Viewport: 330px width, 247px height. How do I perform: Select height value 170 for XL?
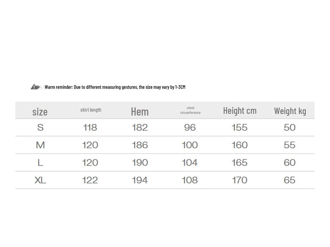click(x=240, y=180)
